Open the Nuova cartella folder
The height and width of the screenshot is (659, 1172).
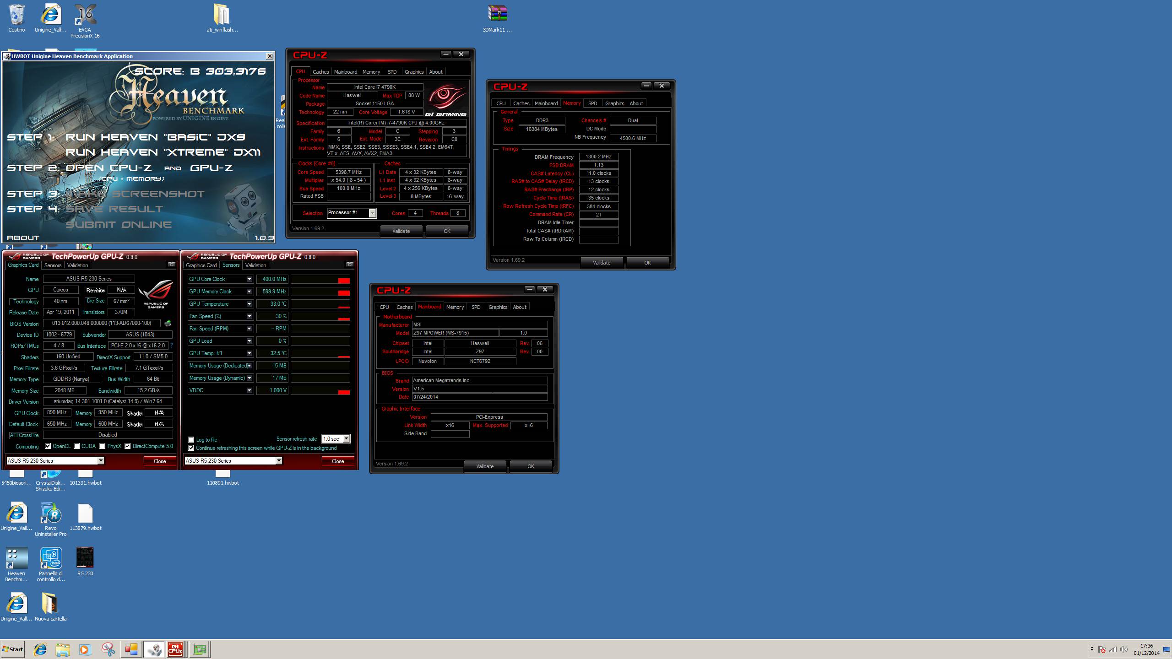[x=50, y=607]
